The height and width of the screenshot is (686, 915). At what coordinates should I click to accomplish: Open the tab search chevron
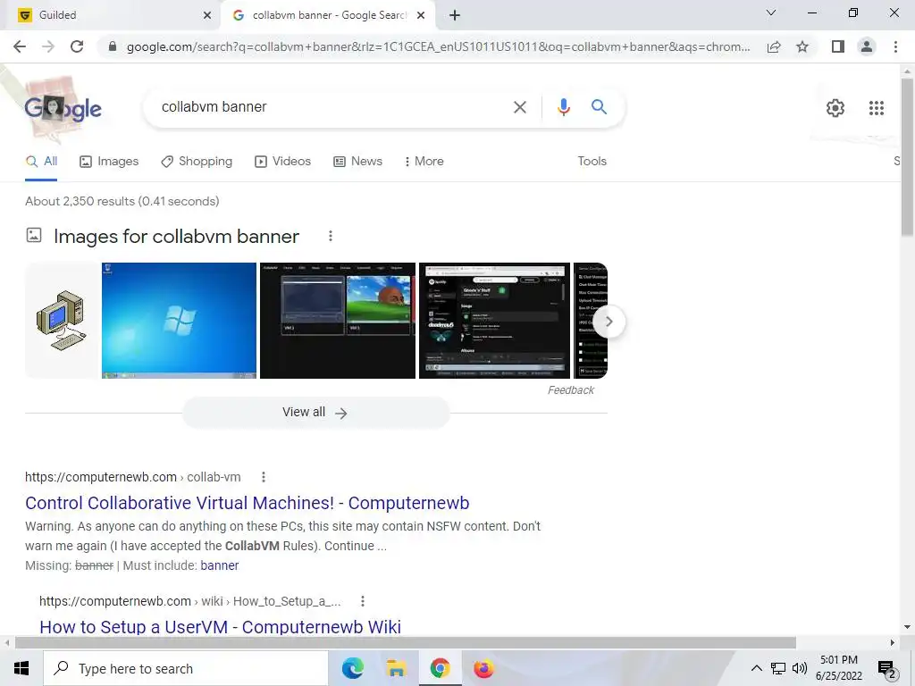click(771, 13)
